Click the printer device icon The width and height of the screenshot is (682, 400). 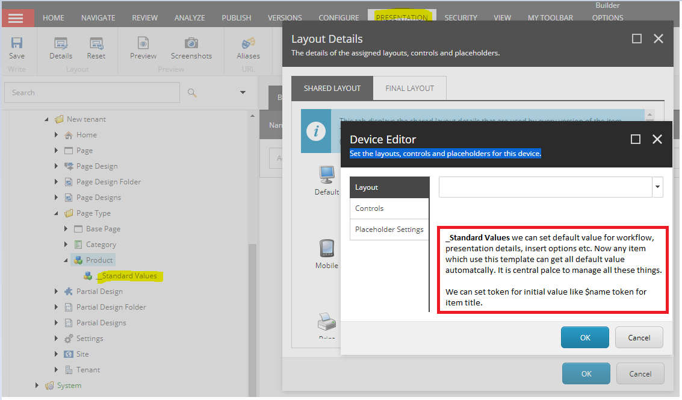326,323
